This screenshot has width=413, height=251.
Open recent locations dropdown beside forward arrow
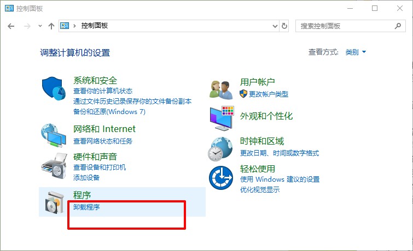(40, 26)
